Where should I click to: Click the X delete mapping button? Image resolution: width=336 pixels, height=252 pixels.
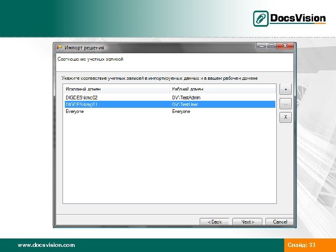pyautogui.click(x=286, y=117)
